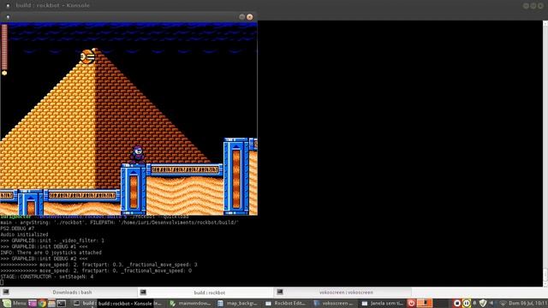Open the file manager launcher in panel
Screen dimensions: 548x308
tap(51, 303)
